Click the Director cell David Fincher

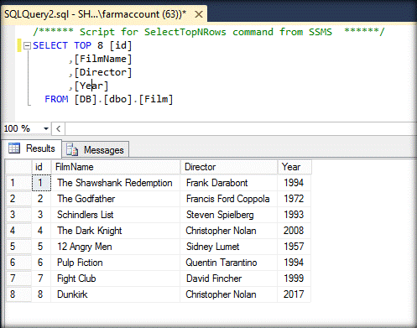point(229,279)
